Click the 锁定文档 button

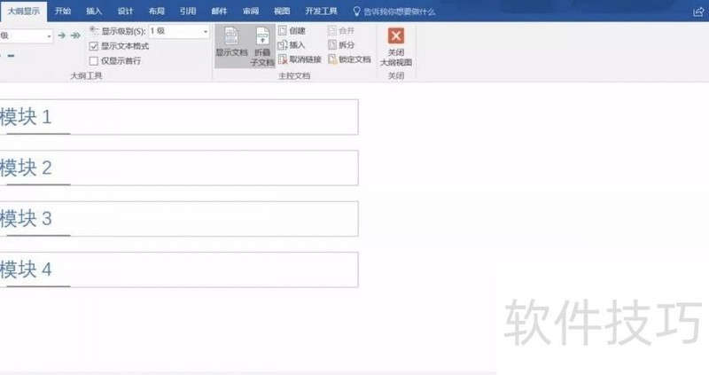click(x=349, y=59)
